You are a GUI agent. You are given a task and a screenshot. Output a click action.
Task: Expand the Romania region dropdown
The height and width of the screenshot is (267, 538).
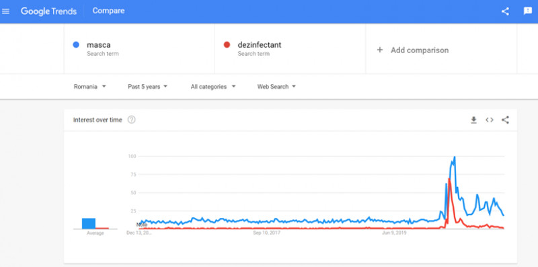coord(90,87)
